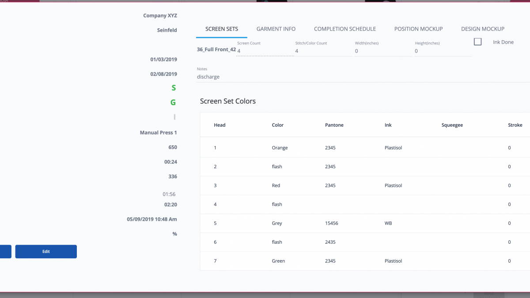The width and height of the screenshot is (530, 298).
Task: Click flash in the head 6 row
Action: point(277,242)
